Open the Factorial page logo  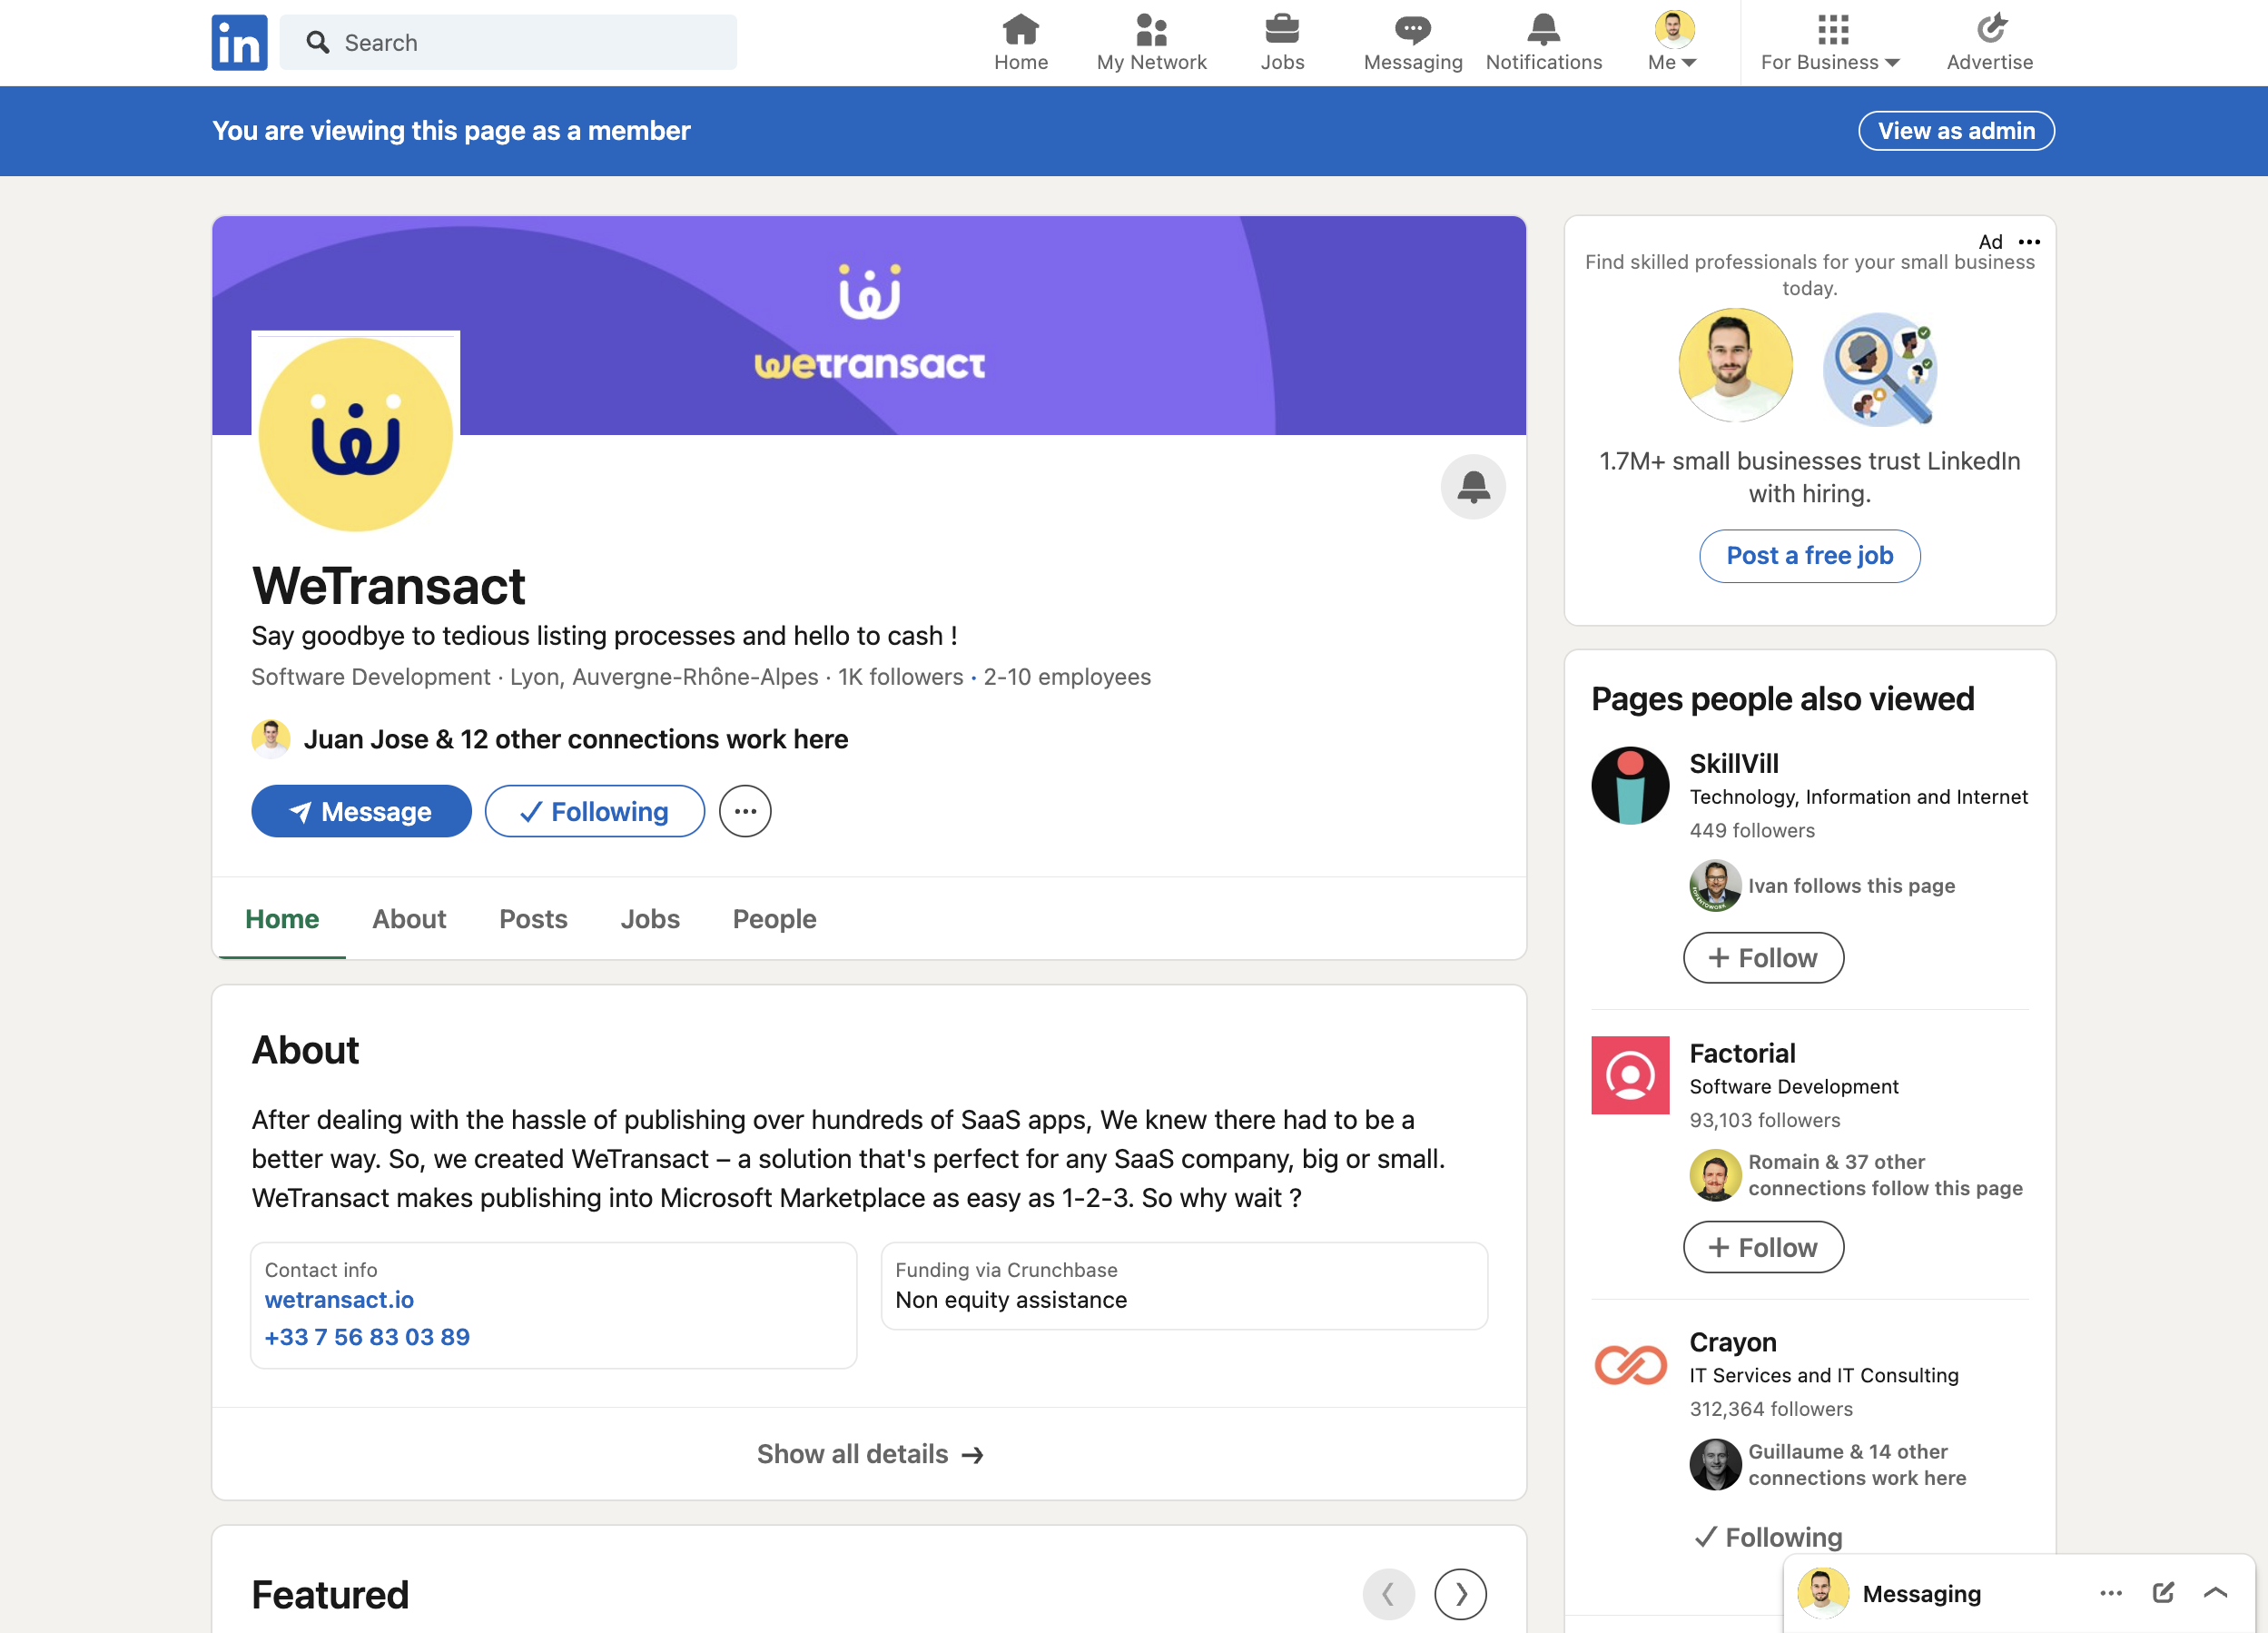point(1630,1074)
